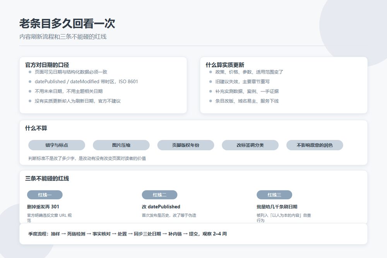The image size is (387, 258).
Task: Click the heading 官方对日期的口径
Action: pyautogui.click(x=47, y=65)
